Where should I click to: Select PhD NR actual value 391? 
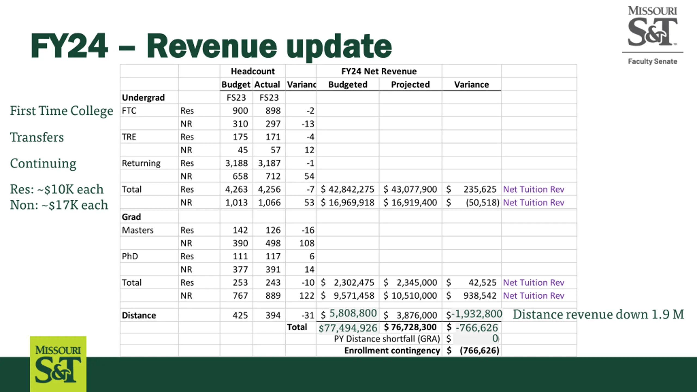click(273, 269)
